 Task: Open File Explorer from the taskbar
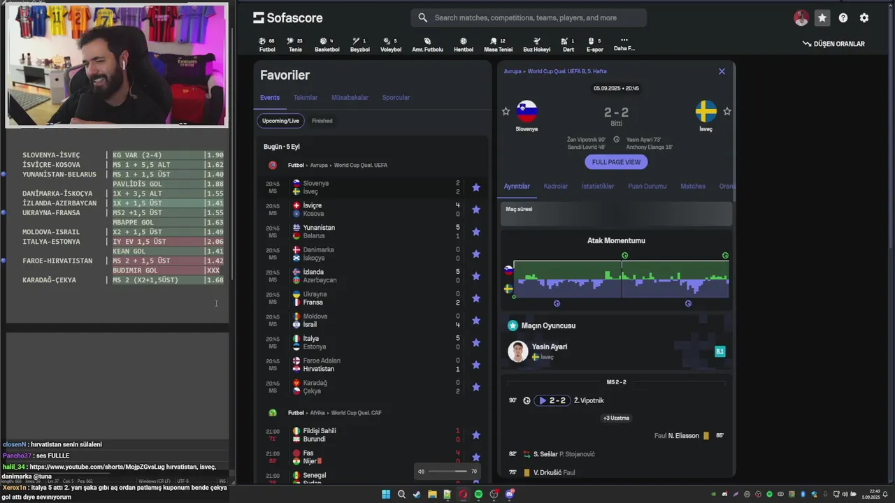[x=432, y=495]
